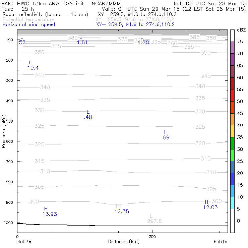248x248 pixels.
Task: Click the 'Fcst: 25 h' forecast label
Action: (17, 9)
